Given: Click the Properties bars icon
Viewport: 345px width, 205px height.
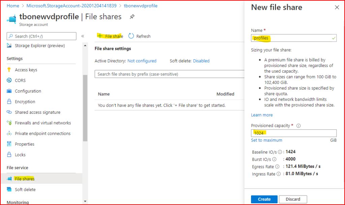Looking at the screenshot, I should (9, 144).
